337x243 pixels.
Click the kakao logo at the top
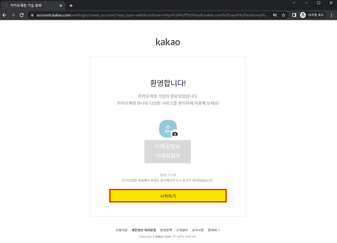pos(168,42)
